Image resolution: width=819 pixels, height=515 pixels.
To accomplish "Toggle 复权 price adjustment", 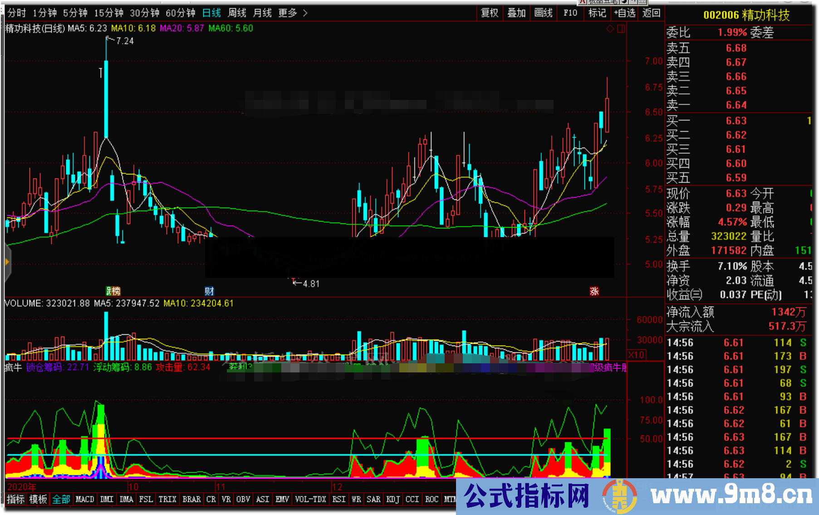I will tap(489, 13).
